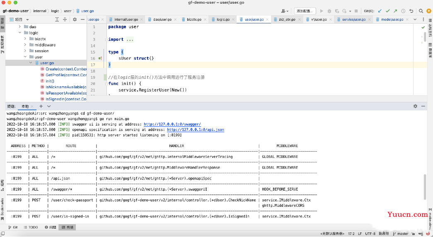The height and width of the screenshot is (237, 433).
Task: Open the hidden editor tabs dropdown chevron
Action: pyautogui.click(x=415, y=19)
